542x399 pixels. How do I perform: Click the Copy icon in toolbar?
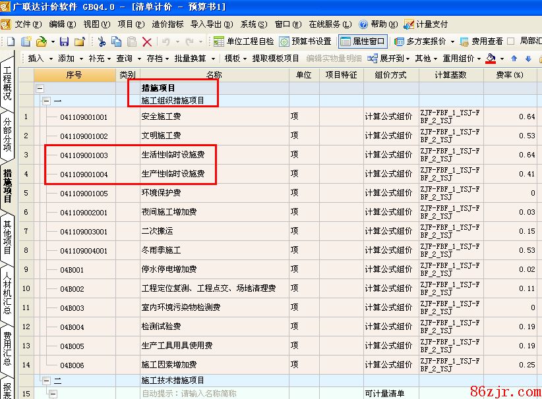(x=117, y=41)
